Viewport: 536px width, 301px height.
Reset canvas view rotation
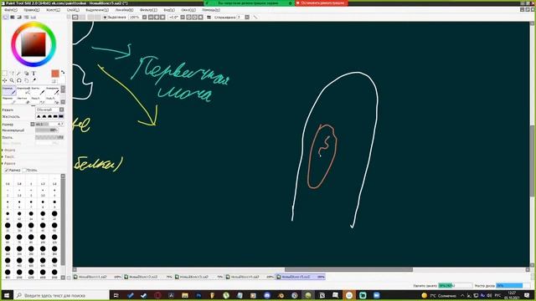(x=200, y=17)
